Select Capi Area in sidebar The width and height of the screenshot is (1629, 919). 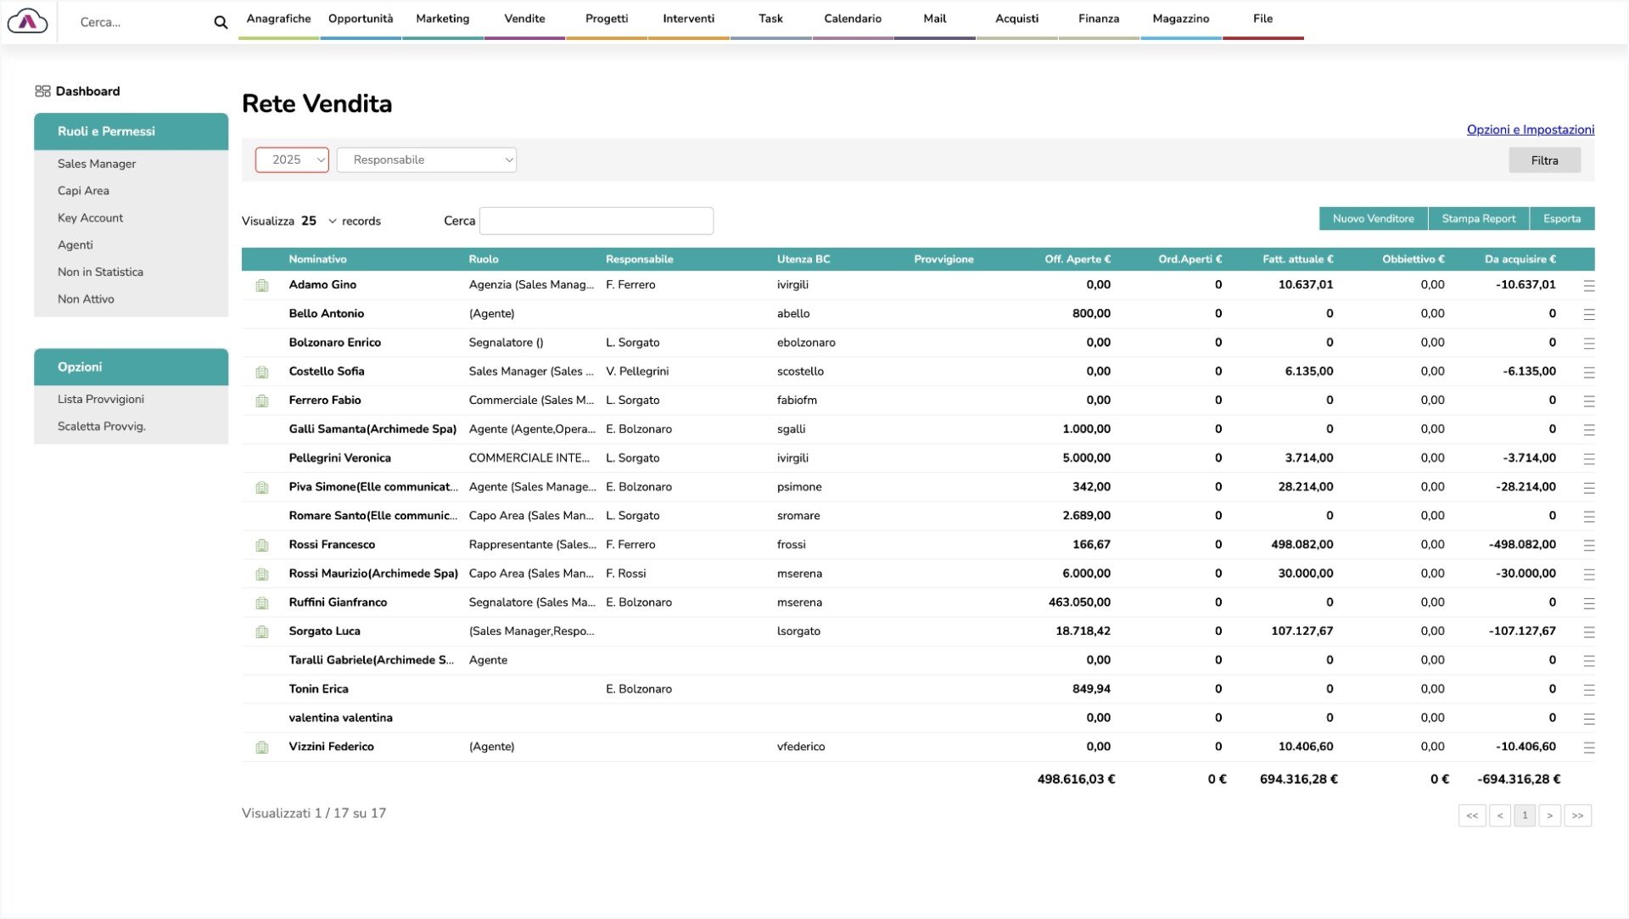(x=83, y=191)
